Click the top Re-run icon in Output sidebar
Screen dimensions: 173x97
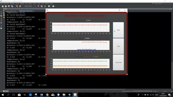click(4, 11)
